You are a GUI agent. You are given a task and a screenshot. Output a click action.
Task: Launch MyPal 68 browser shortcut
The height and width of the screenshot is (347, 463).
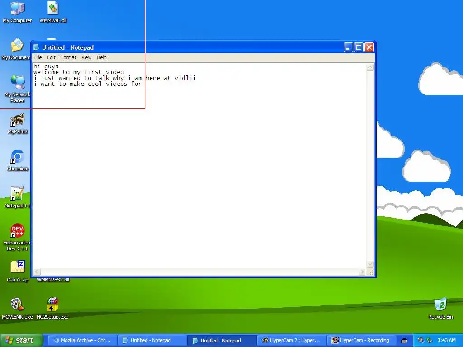[x=18, y=123]
